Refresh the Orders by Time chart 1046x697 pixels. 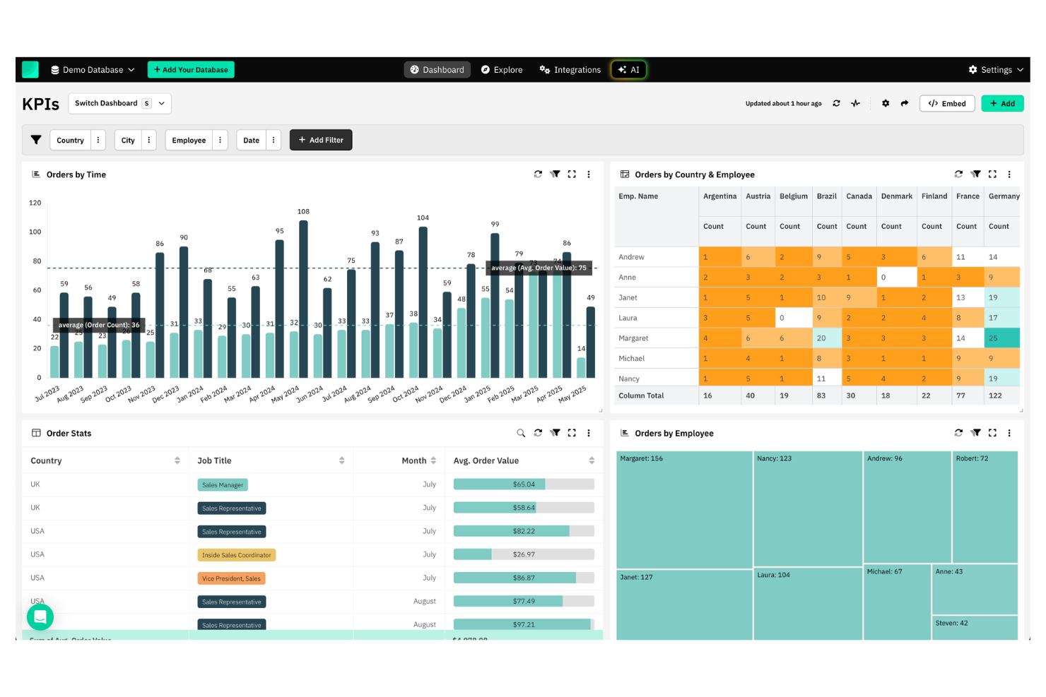click(x=538, y=174)
